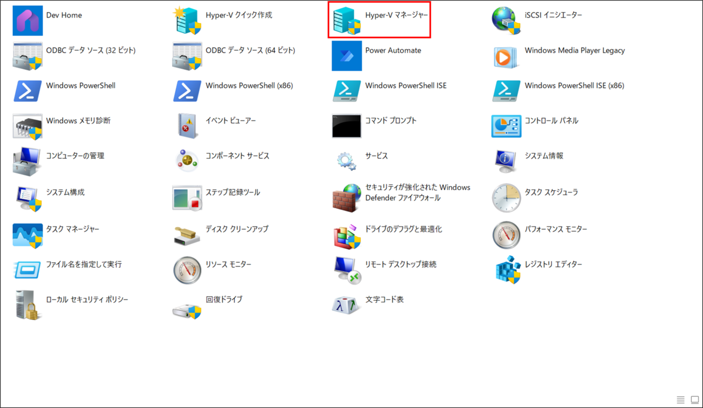Open リモート デスクトップ接続 icon
The image size is (703, 408).
(x=346, y=270)
